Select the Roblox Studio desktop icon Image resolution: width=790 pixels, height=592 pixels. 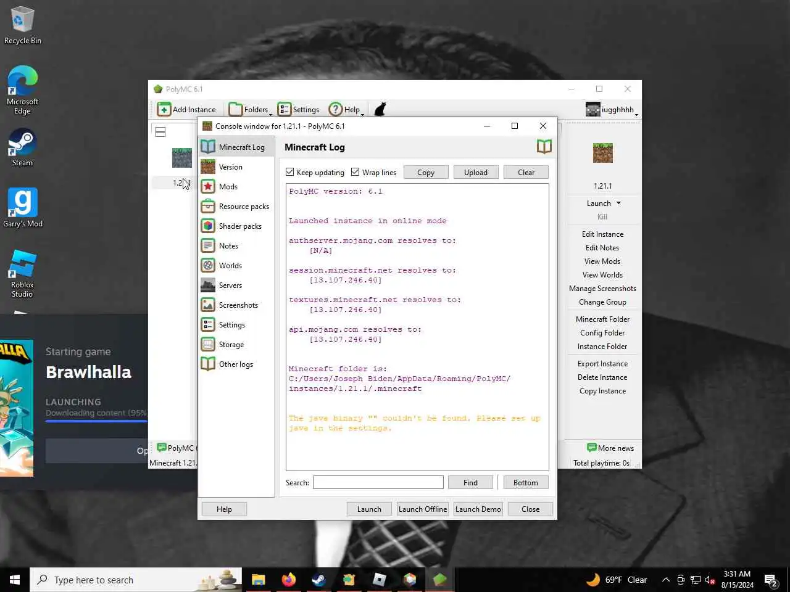[x=22, y=273]
